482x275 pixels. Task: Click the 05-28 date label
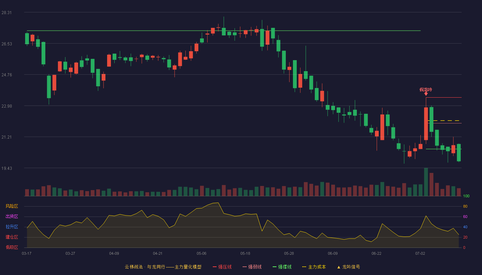[x=289, y=253]
